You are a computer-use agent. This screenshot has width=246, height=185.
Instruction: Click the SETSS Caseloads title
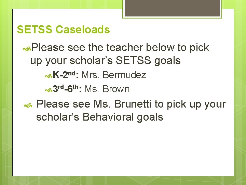pyautogui.click(x=63, y=29)
